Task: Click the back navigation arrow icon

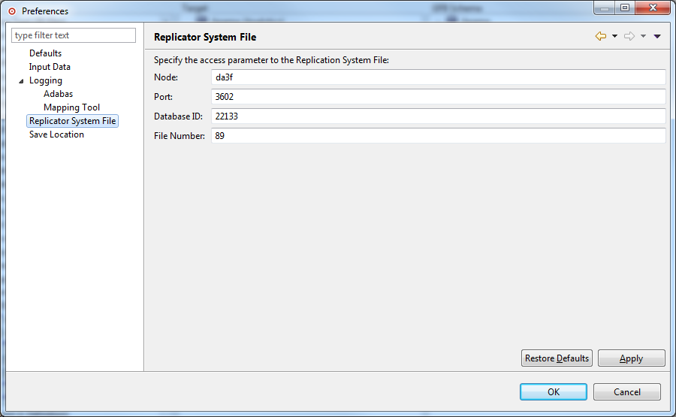Action: tap(600, 36)
